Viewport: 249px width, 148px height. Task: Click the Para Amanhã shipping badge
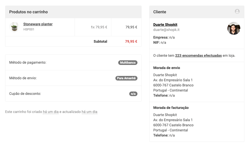click(126, 78)
